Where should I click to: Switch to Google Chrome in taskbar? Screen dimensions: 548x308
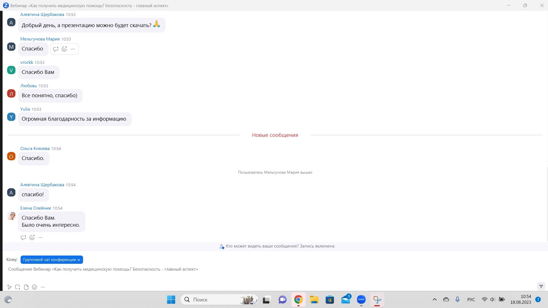298,300
